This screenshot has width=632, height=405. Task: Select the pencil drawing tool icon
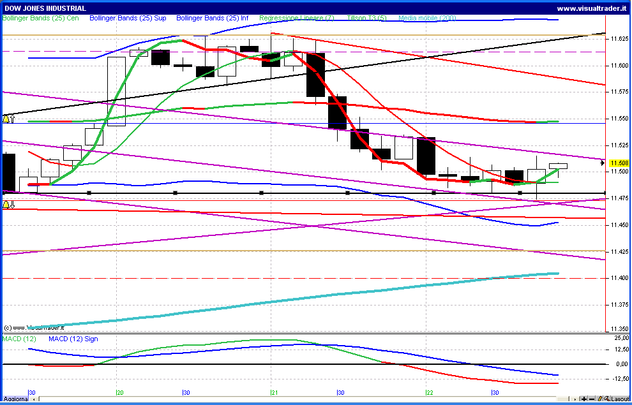[x=599, y=399]
